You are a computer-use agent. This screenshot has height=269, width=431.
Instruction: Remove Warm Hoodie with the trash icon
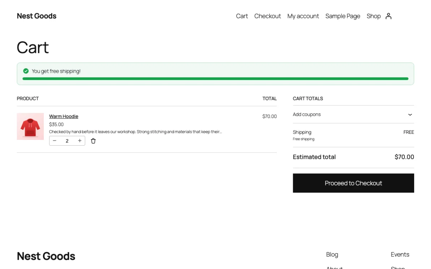click(x=93, y=141)
